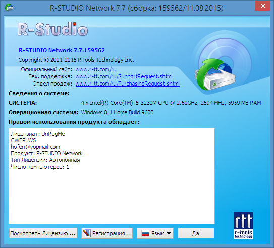
Task: Click the 'Сведения о системе:' heading
Action: point(39,93)
